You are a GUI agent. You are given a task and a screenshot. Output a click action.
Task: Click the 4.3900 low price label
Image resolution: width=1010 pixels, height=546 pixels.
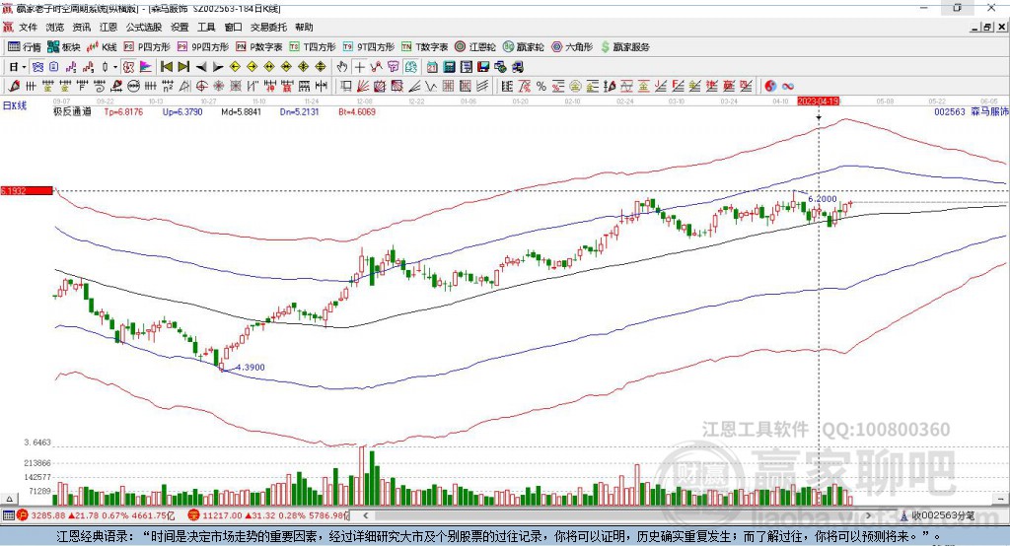pos(250,368)
